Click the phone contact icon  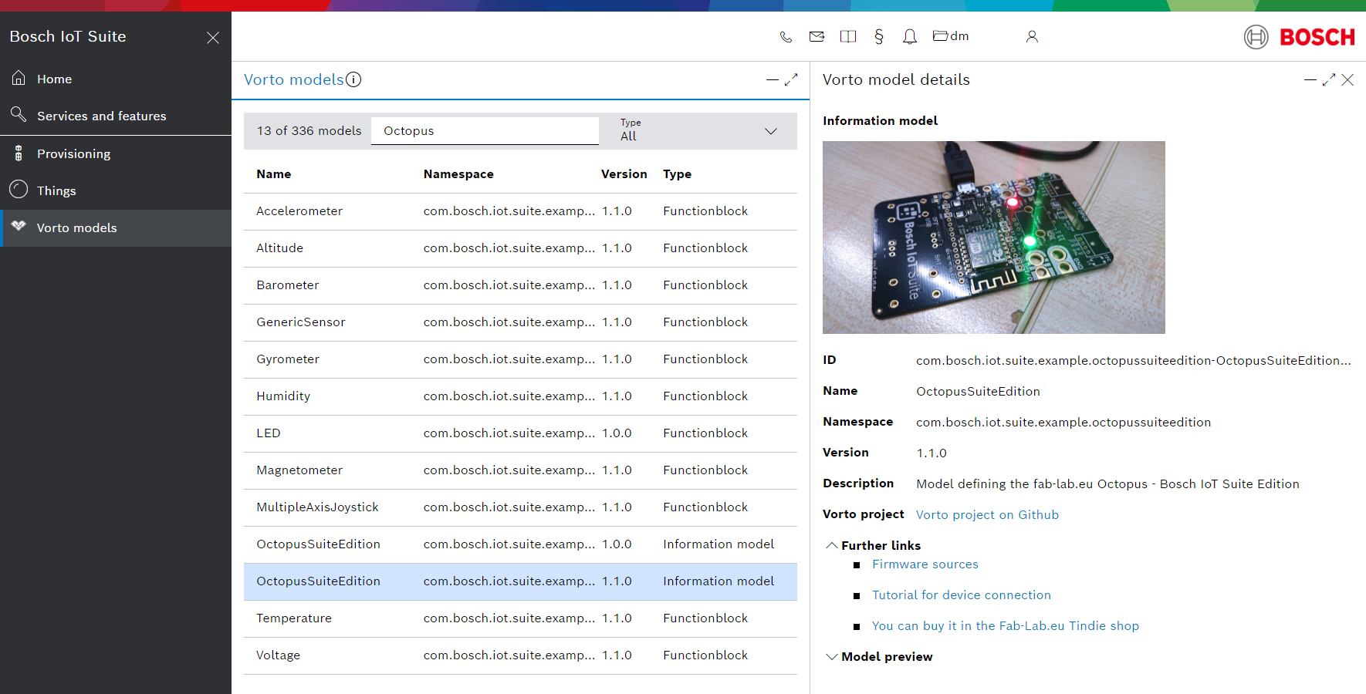(786, 36)
